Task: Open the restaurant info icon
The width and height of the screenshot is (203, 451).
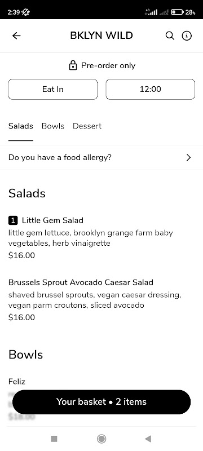Action: tap(187, 36)
